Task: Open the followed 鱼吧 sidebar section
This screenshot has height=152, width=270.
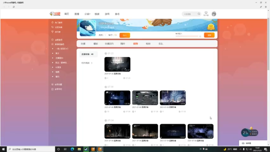Action: click(58, 44)
